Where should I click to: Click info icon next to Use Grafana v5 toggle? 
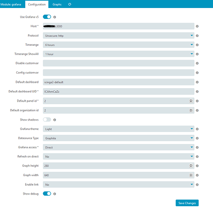click(x=55, y=17)
